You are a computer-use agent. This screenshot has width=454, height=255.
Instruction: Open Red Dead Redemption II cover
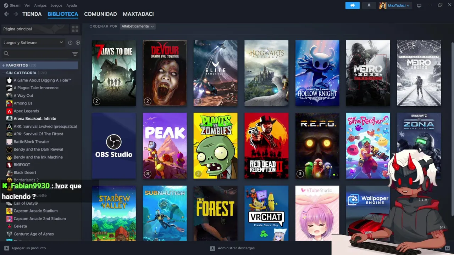click(266, 146)
